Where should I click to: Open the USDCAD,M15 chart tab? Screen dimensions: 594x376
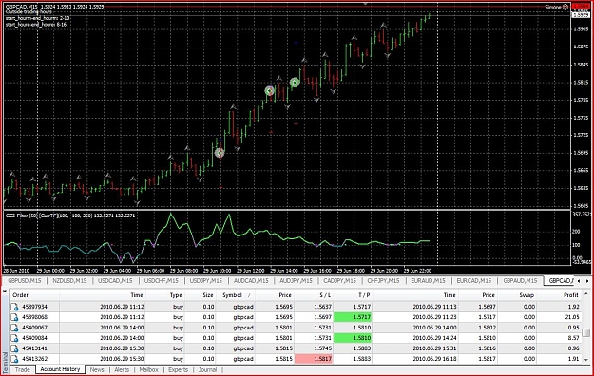[x=115, y=281]
